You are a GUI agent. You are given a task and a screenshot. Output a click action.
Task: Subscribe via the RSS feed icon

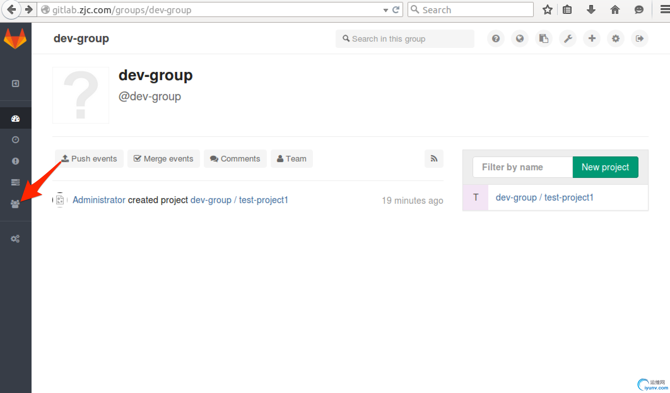point(434,159)
